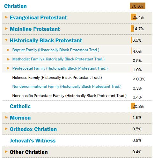Expand Pentecostal Family subcategory arrow

8,68
